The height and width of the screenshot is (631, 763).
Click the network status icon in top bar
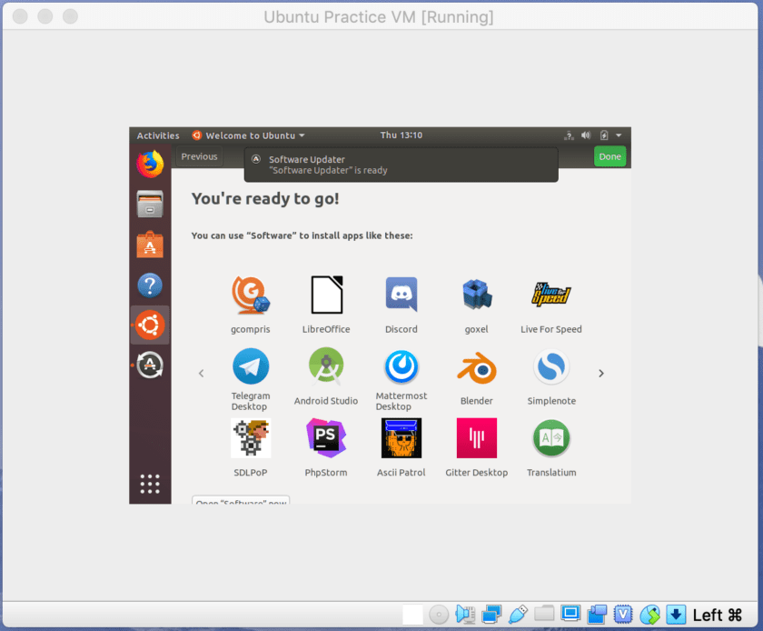point(569,135)
